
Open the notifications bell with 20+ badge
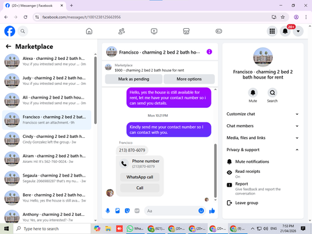click(x=285, y=31)
